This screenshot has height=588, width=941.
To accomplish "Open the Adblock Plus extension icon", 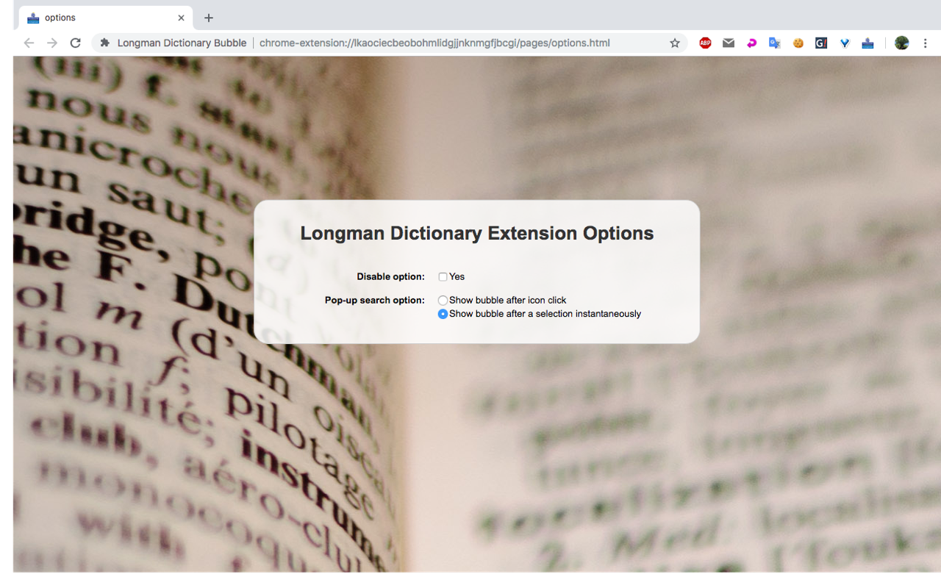I will pyautogui.click(x=705, y=43).
